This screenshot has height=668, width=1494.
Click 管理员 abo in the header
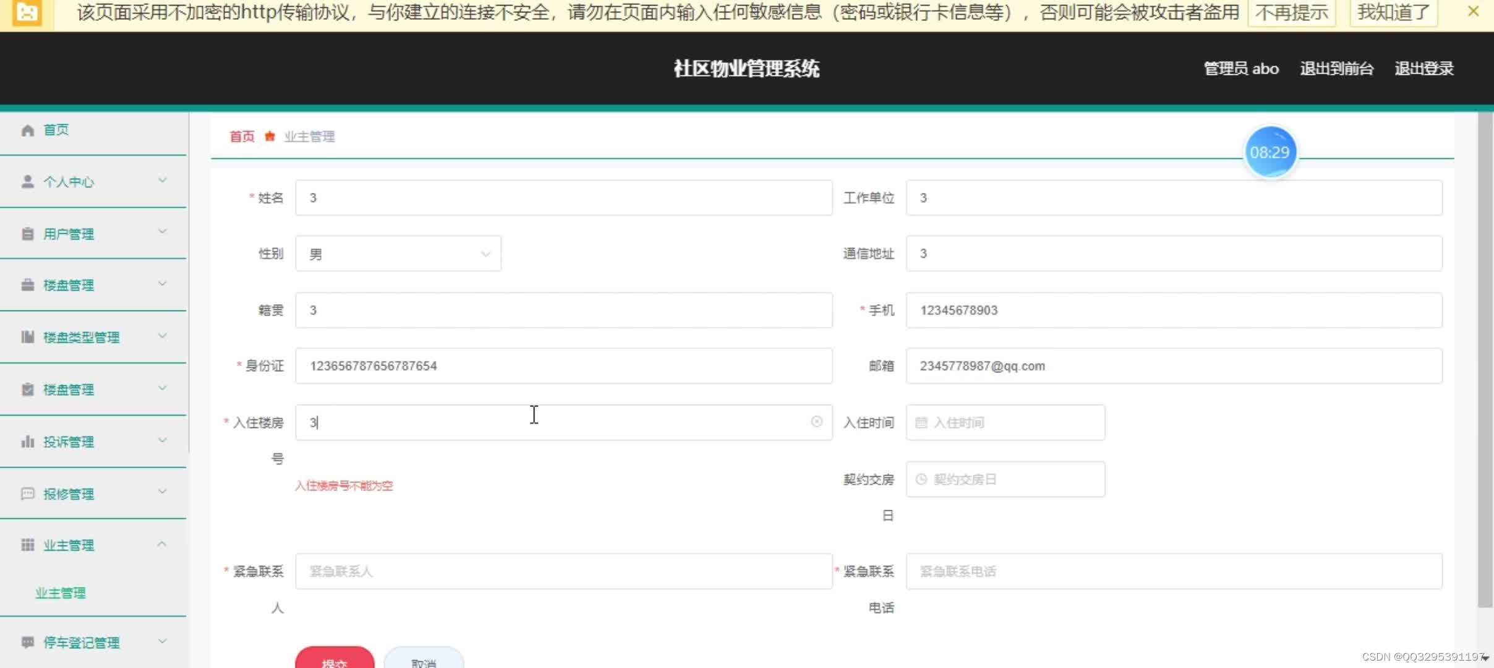[x=1241, y=69]
